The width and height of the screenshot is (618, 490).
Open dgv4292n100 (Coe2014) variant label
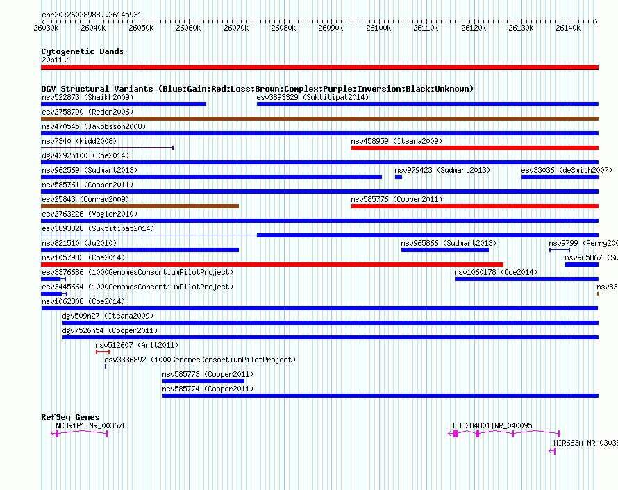click(x=85, y=155)
